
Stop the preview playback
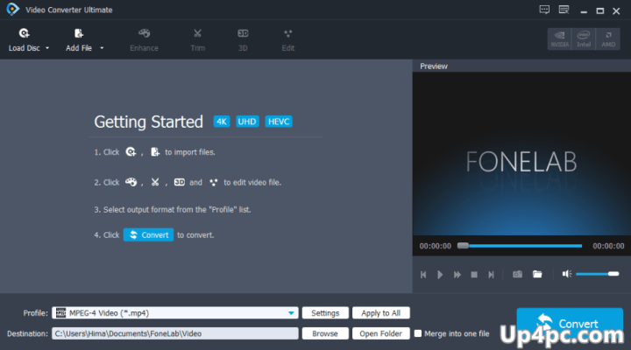[474, 275]
